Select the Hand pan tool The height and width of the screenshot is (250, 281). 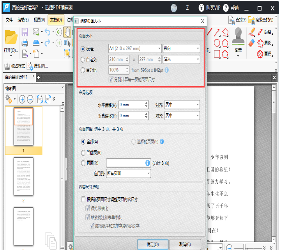click(67, 32)
